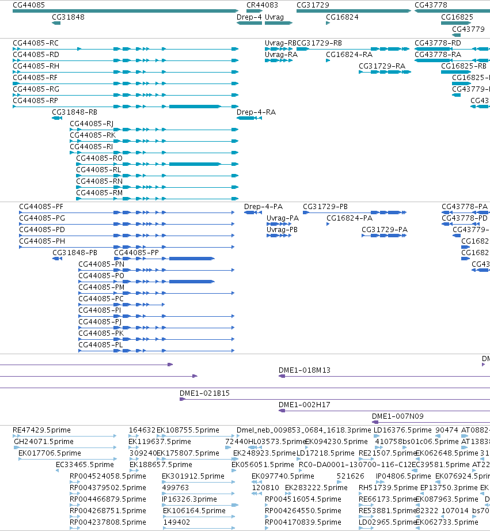Click the CG16825-RB transcript label
This screenshot has height=531, width=490.
[x=464, y=66]
